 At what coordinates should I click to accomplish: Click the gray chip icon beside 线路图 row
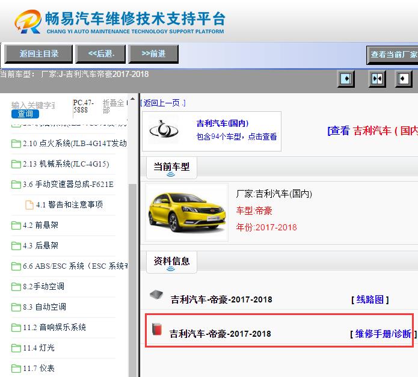156,295
